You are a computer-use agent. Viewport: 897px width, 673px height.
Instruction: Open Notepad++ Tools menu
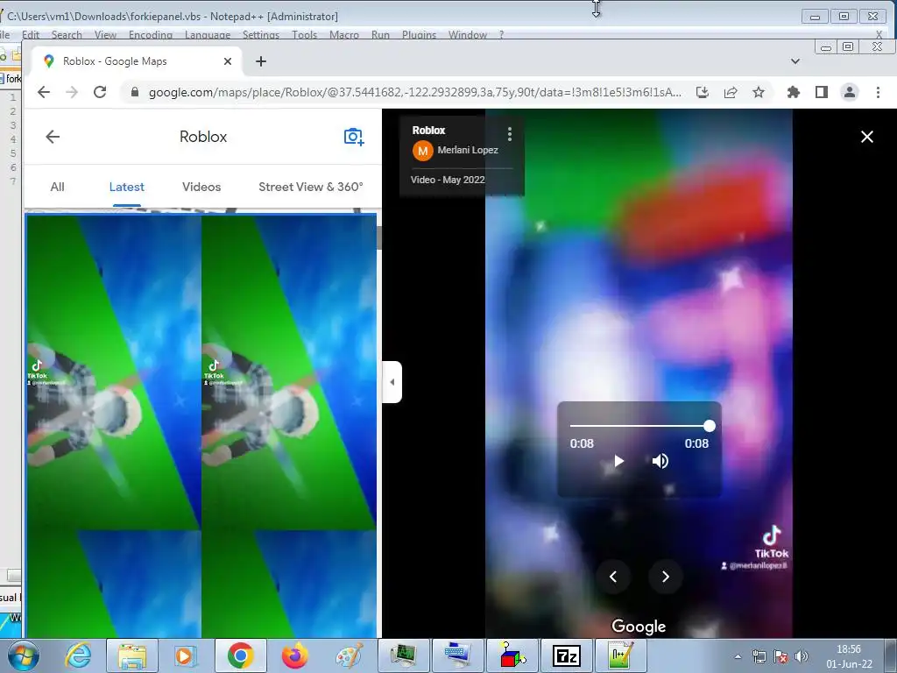pos(304,35)
